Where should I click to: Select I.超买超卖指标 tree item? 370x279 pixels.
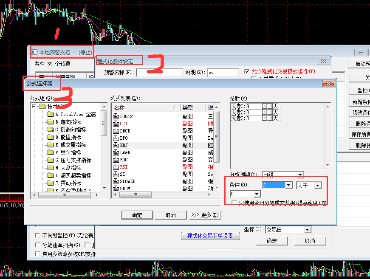[x=73, y=175]
